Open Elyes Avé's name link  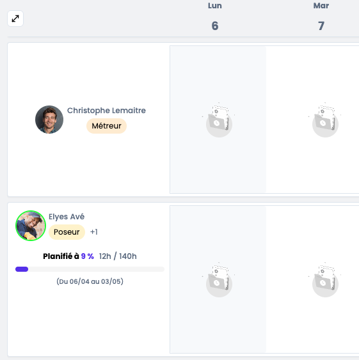[x=67, y=217]
